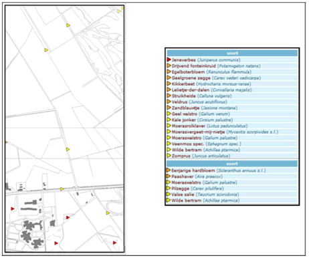The width and height of the screenshot is (309, 258).
Task: Select the Veenmos spec. entry
Action: [188, 144]
